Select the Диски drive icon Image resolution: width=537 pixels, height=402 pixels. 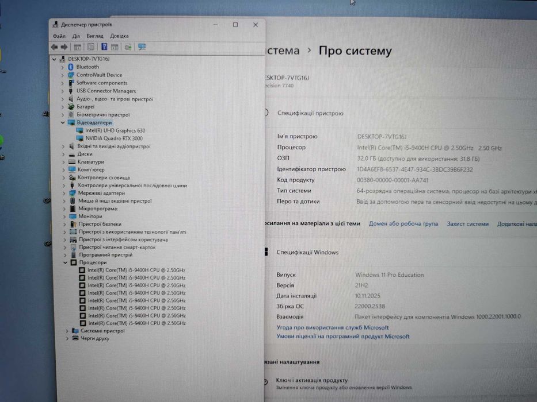pos(72,154)
